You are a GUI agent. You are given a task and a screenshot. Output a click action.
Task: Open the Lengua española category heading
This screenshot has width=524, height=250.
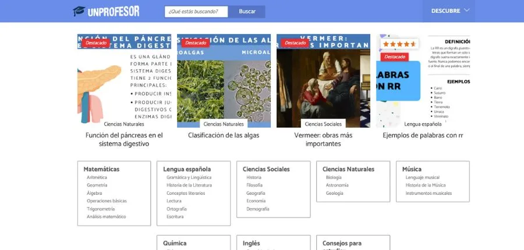tap(187, 169)
